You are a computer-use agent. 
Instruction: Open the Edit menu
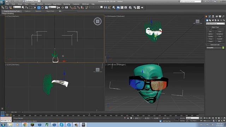click(x=7, y=4)
